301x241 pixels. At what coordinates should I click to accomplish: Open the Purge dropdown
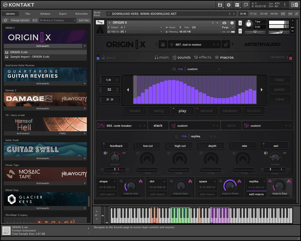tap(228, 27)
